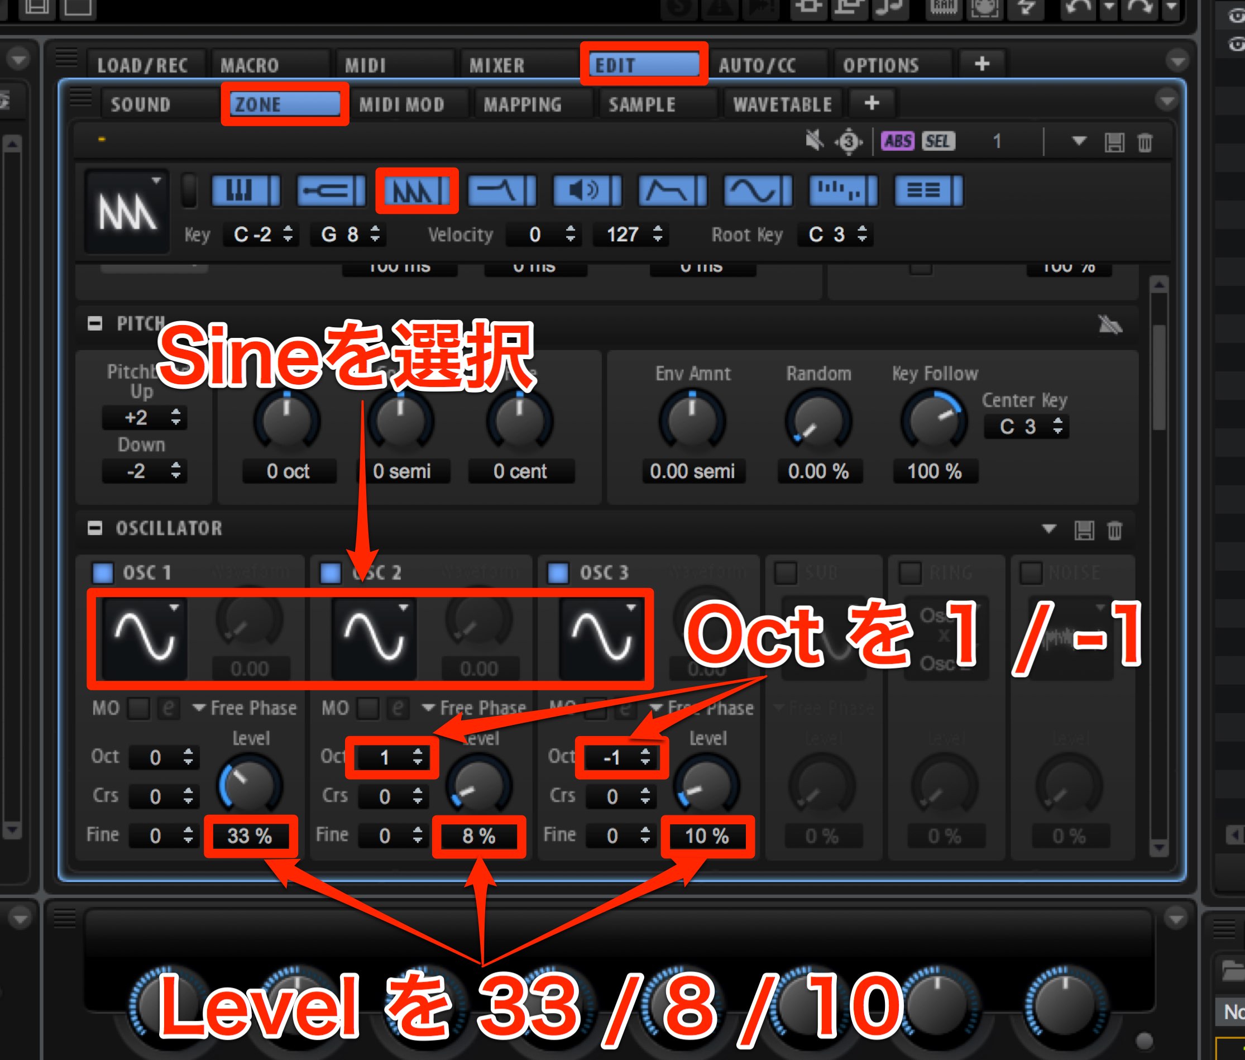The image size is (1245, 1060).
Task: Open the WAVETABLE sub-tab
Action: 783,104
